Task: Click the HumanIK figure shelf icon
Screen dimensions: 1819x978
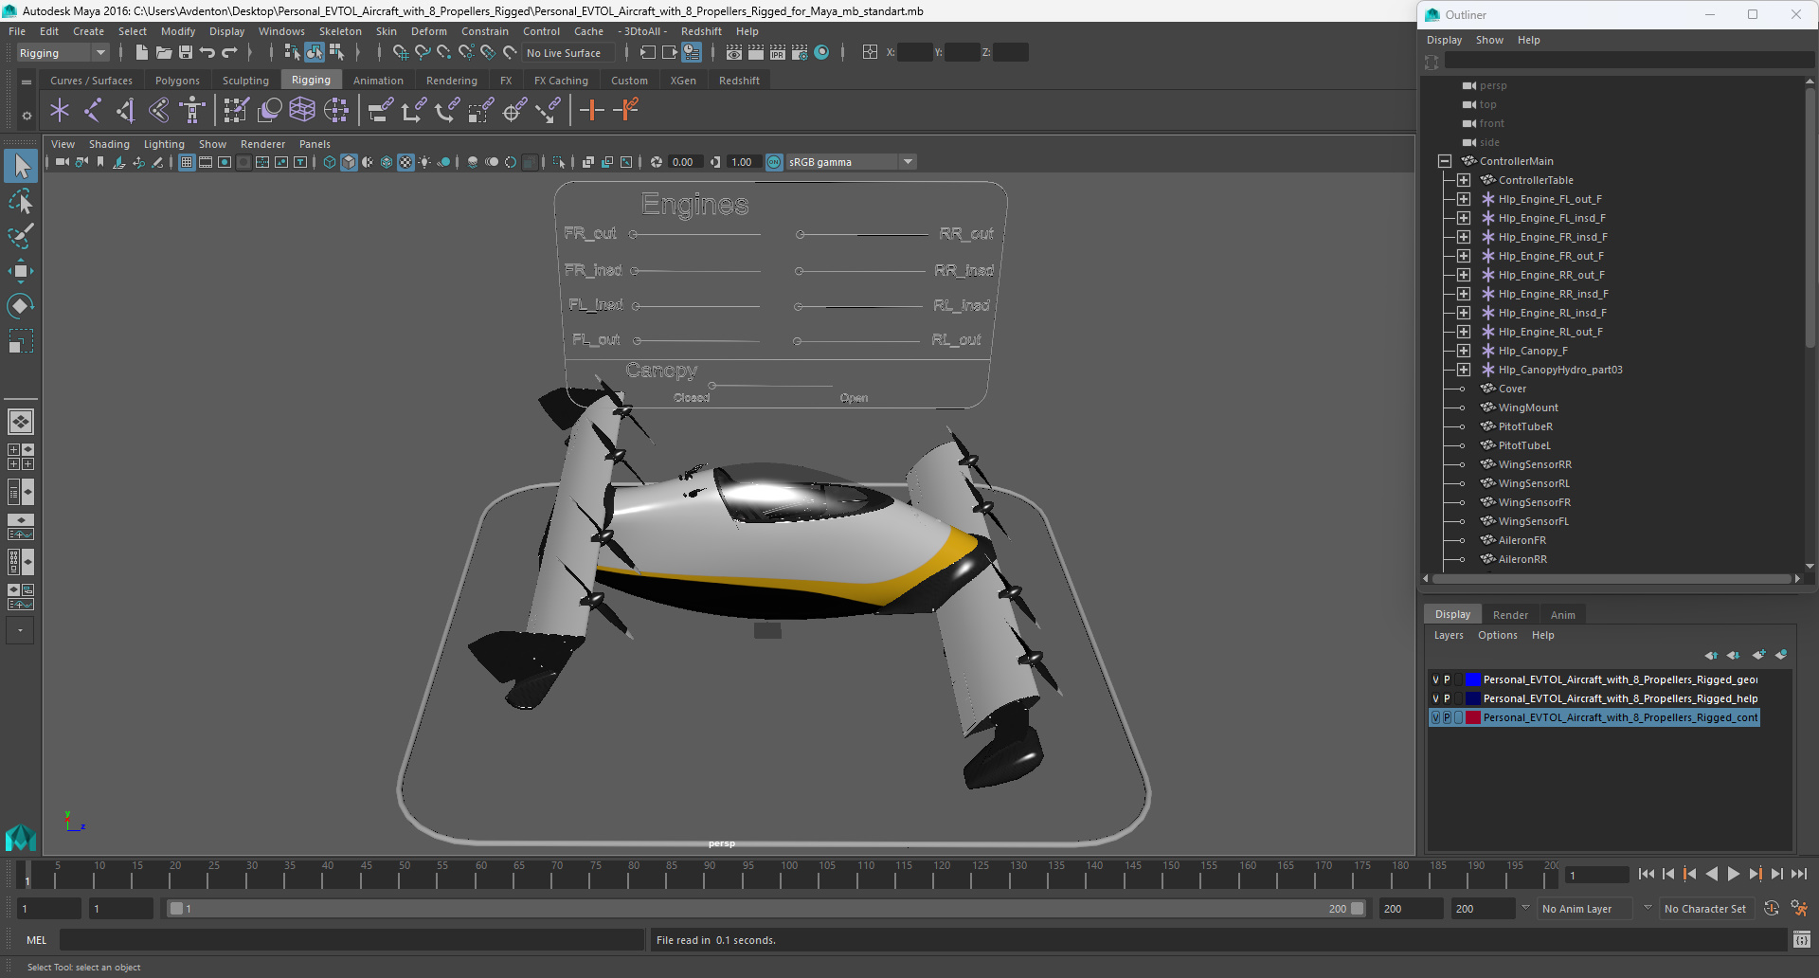Action: click(192, 110)
